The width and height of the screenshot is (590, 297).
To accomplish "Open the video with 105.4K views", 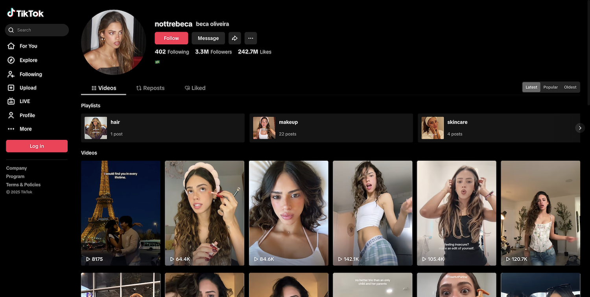I will pos(457,213).
